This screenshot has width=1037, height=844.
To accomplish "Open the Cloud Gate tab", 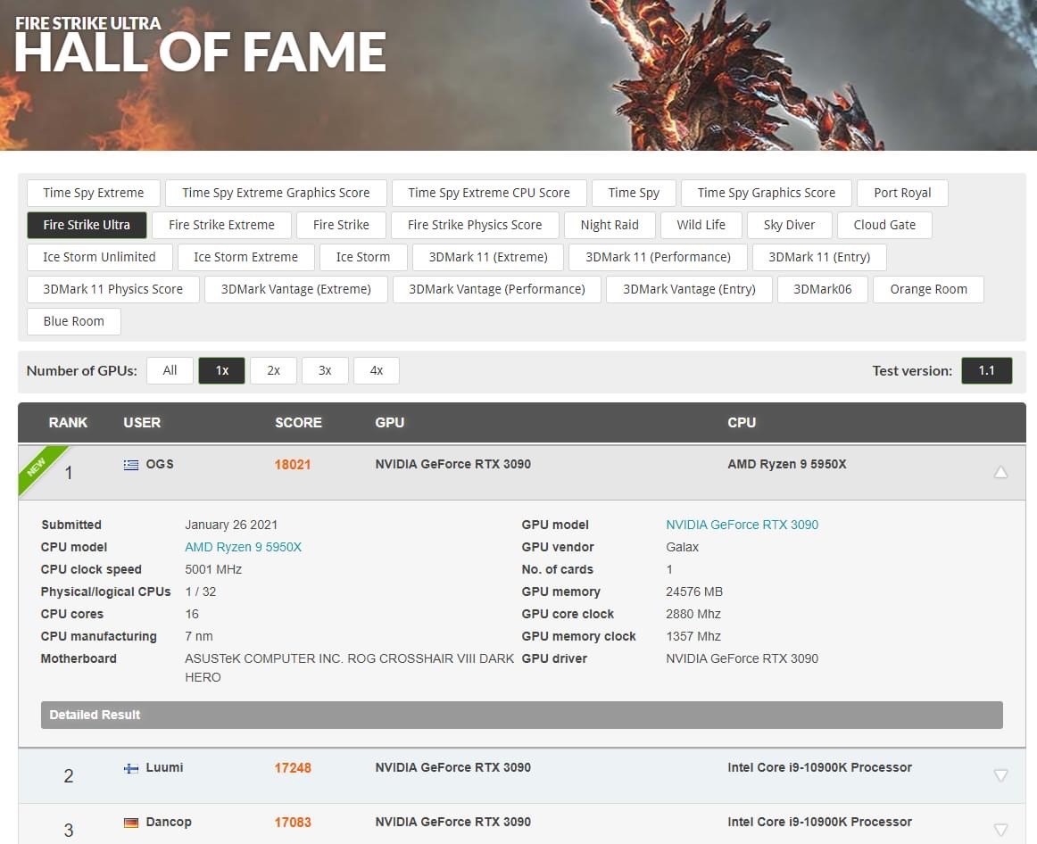I will tap(885, 226).
